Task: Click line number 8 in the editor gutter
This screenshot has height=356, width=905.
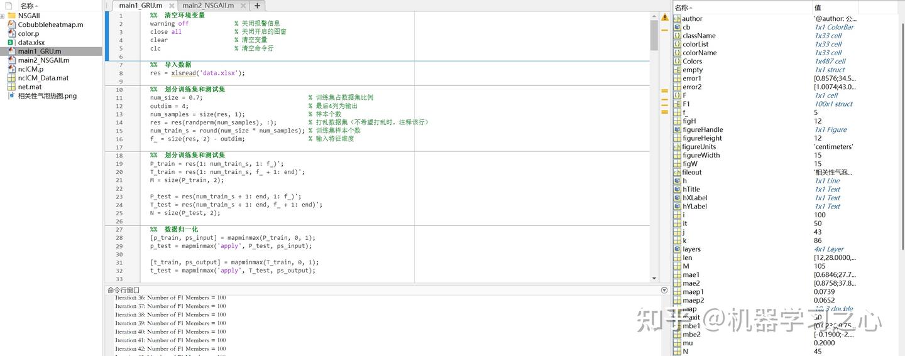Action: [120, 73]
